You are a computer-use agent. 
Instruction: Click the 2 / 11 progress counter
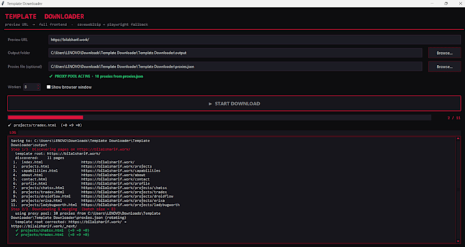tap(454, 118)
